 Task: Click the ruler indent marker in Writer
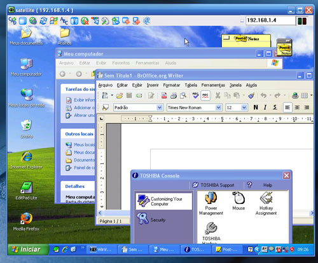(150, 118)
